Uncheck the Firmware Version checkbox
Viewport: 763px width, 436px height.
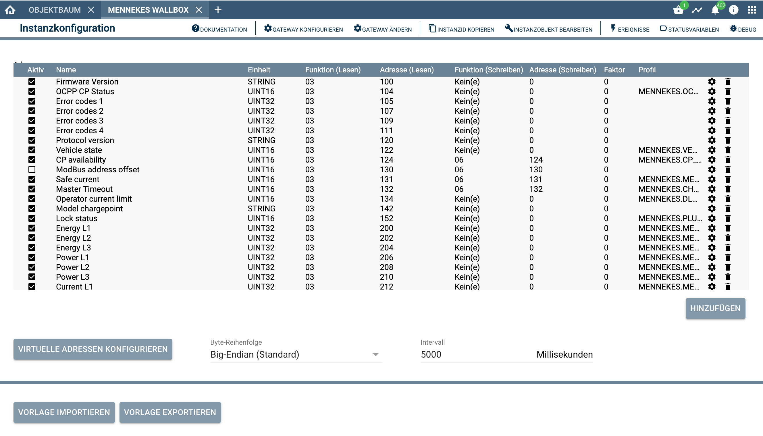click(32, 82)
